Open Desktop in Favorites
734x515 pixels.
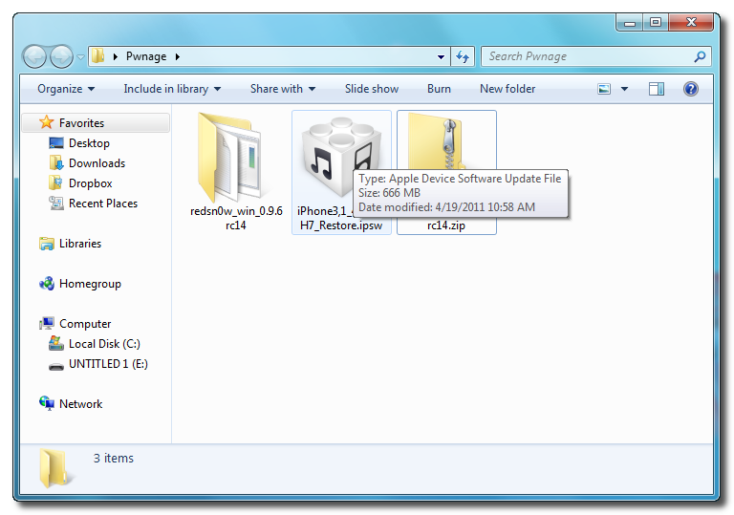click(90, 143)
